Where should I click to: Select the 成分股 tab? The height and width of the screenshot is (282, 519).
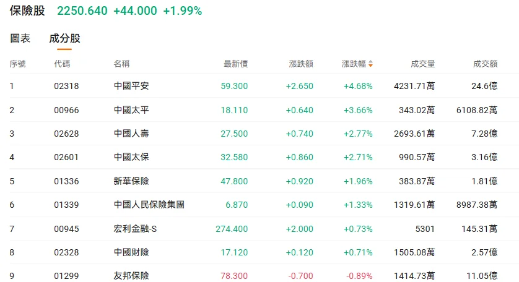pos(64,38)
